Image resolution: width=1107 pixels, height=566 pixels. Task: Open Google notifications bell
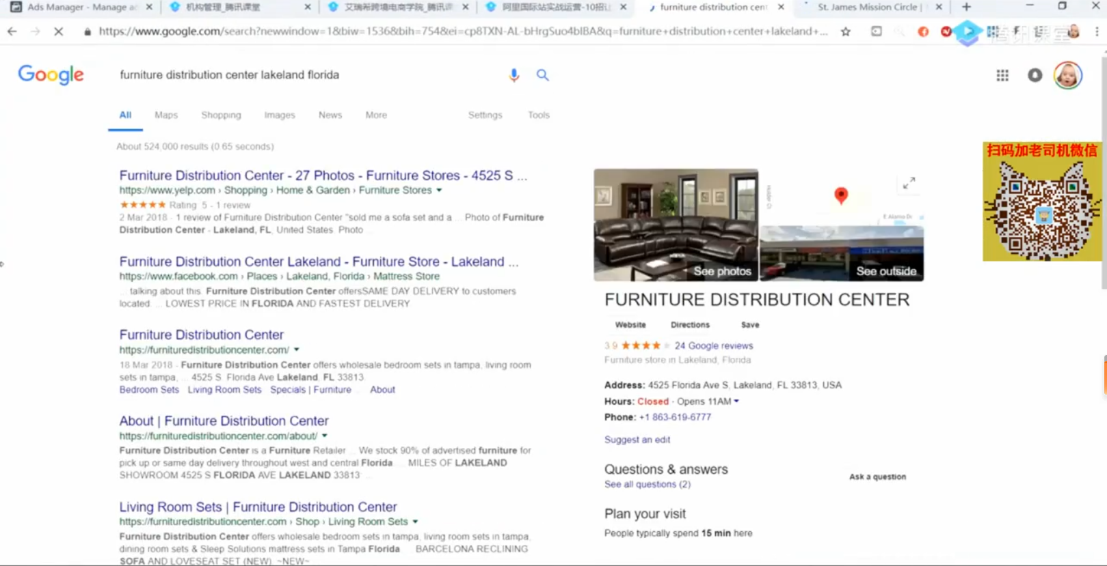[x=1035, y=75]
